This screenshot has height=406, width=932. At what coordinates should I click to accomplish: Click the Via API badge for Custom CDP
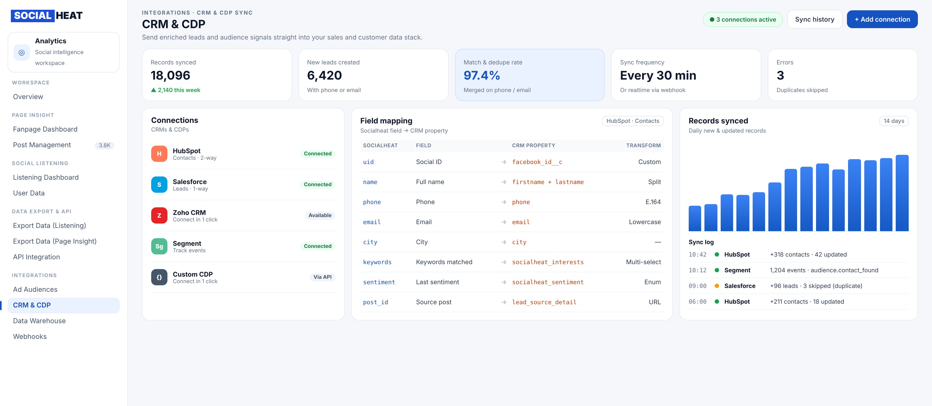(x=322, y=277)
